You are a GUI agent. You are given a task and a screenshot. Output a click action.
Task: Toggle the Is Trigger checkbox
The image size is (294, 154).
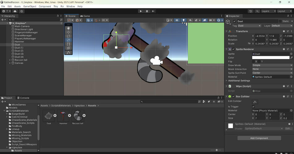pos(254,107)
